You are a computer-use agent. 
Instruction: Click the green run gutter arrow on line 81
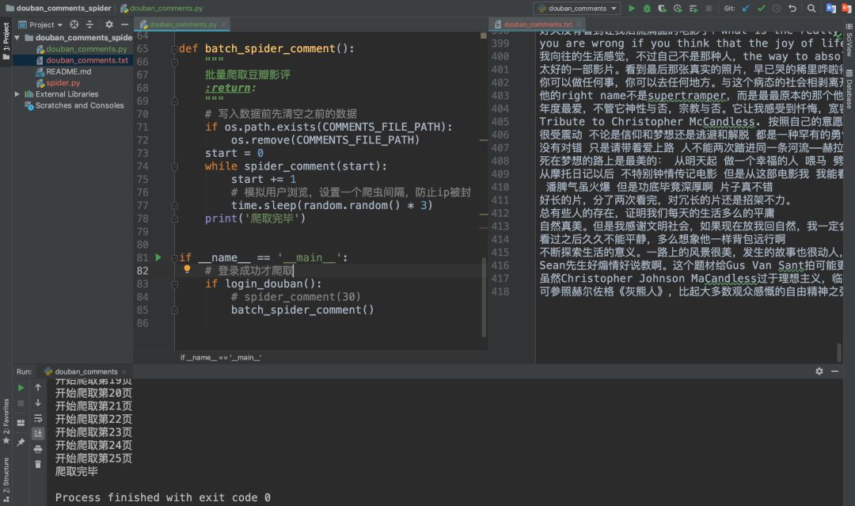(x=158, y=257)
